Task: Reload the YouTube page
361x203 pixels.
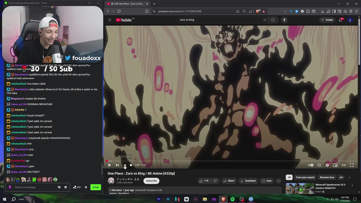Action: pyautogui.click(x=119, y=11)
